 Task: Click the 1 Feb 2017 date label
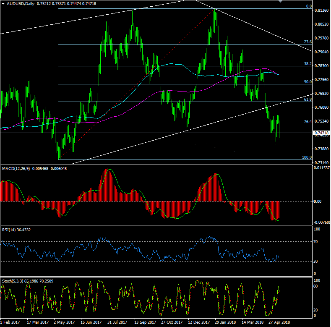pyautogui.click(x=11, y=322)
